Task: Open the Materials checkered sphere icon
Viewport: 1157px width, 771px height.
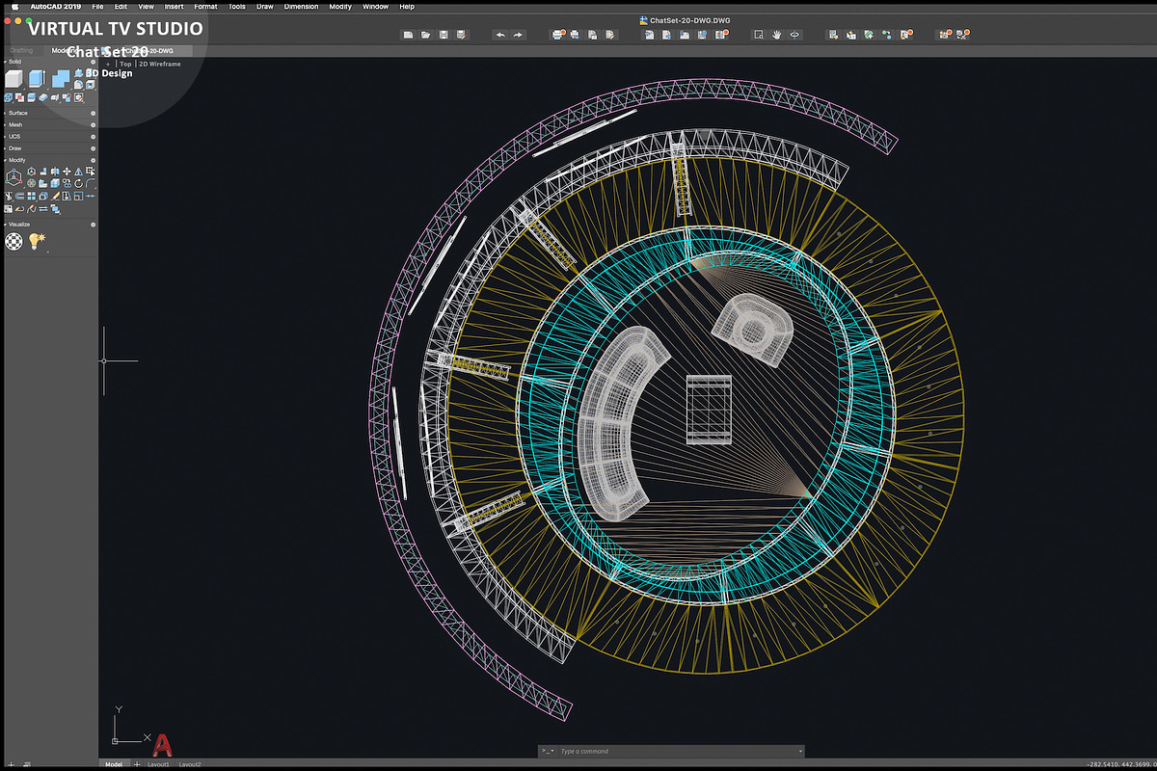Action: [x=13, y=241]
